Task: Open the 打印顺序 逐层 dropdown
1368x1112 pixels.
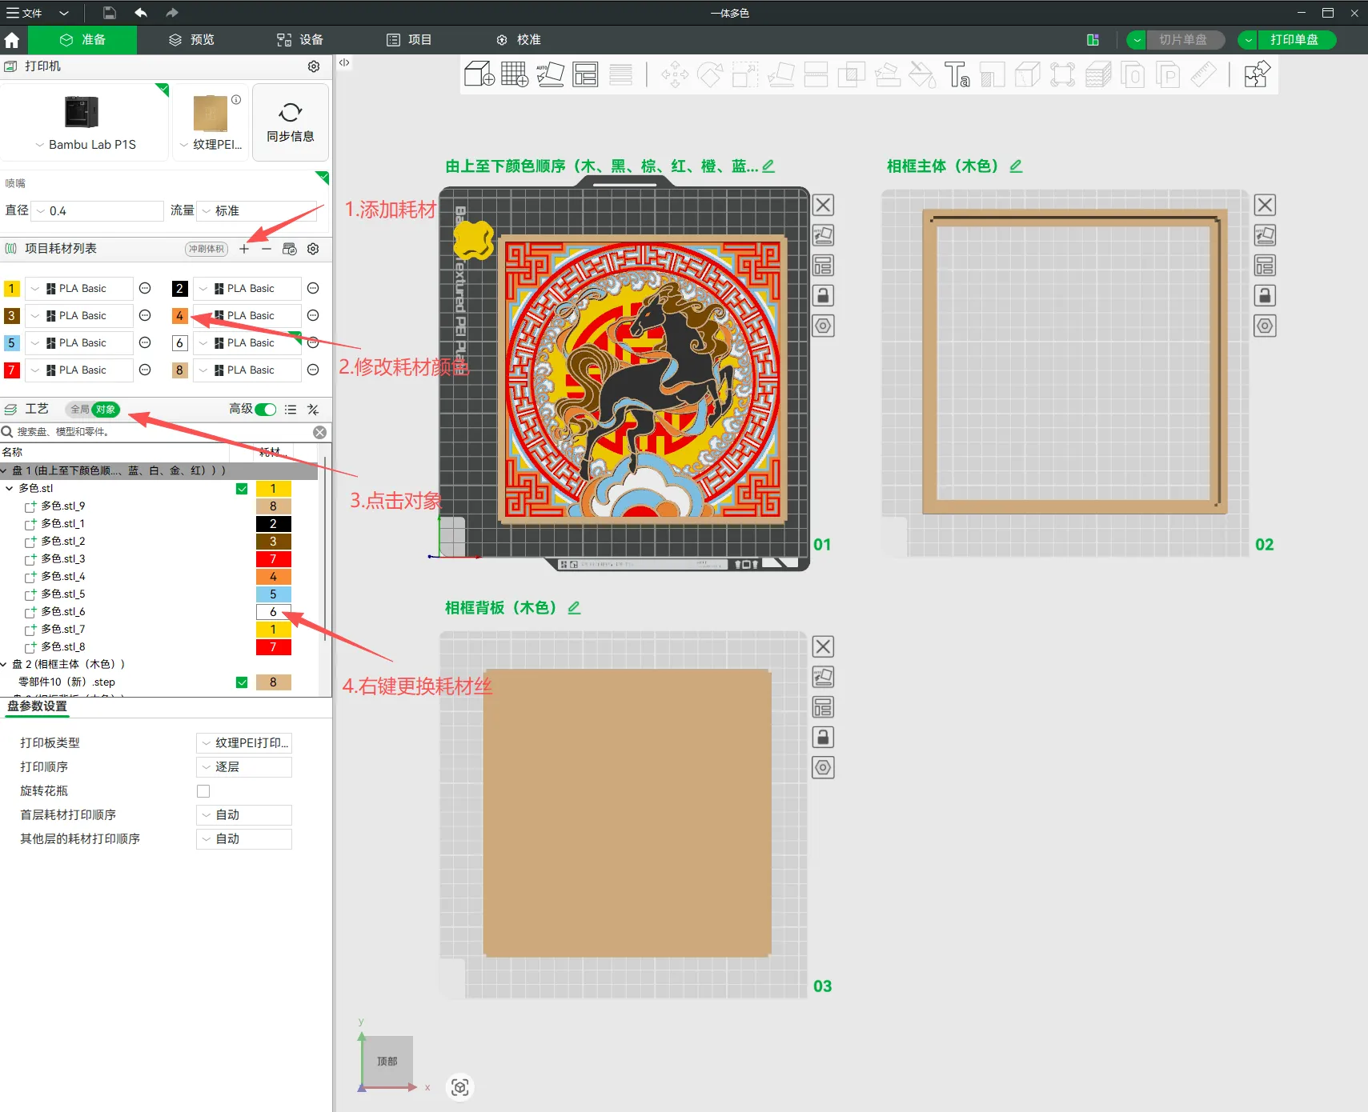Action: point(244,767)
